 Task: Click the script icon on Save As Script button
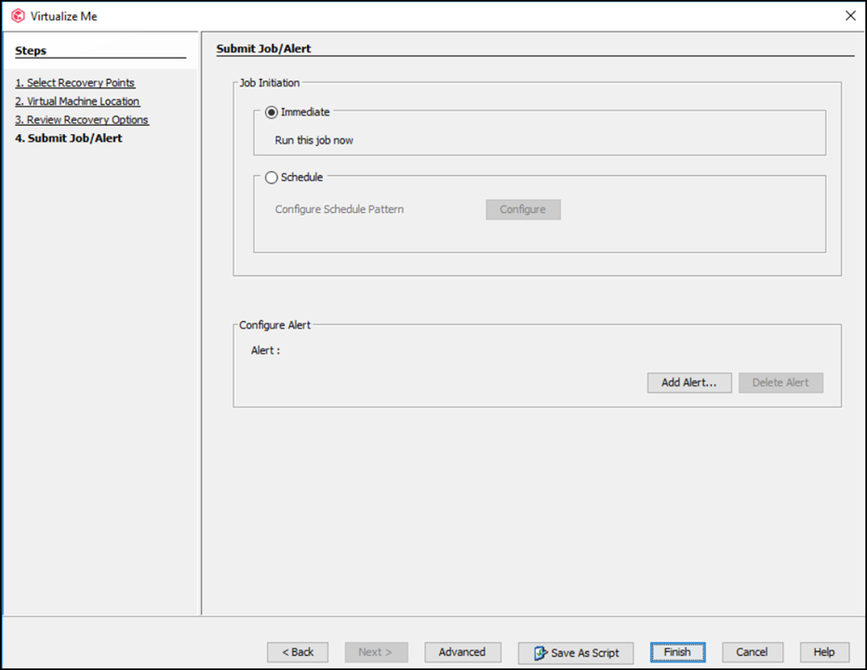[540, 652]
